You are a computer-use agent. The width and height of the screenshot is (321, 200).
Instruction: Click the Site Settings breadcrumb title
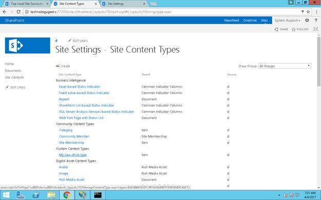click(78, 50)
